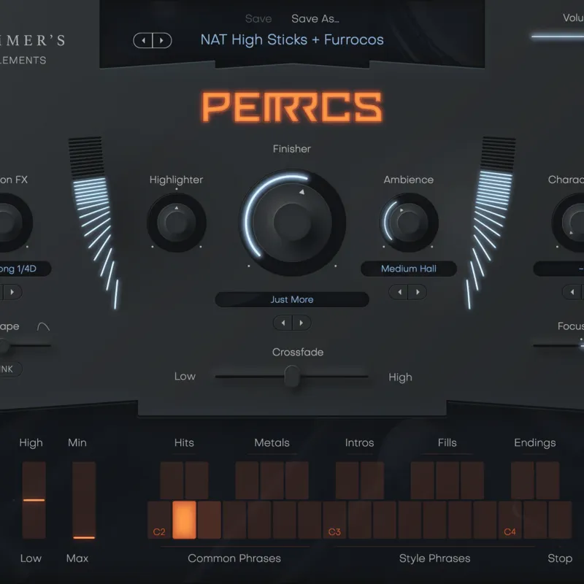
Task: Click the Highlighter knob
Action: click(x=177, y=223)
